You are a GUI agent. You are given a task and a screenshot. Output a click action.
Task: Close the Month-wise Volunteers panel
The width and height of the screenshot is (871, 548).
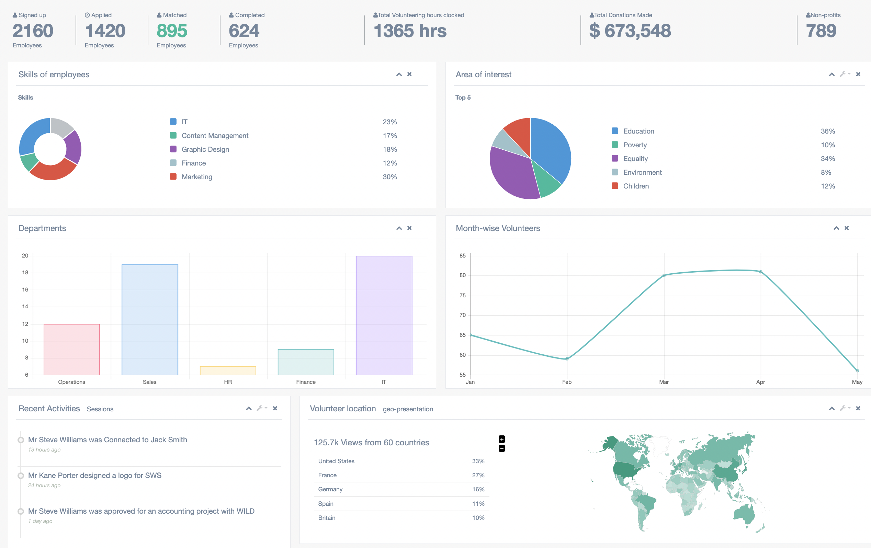(x=847, y=228)
